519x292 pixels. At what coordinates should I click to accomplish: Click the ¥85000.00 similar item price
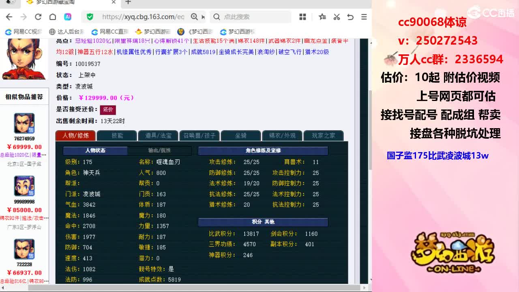click(x=24, y=210)
